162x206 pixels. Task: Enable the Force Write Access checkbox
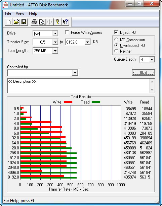[67, 32]
